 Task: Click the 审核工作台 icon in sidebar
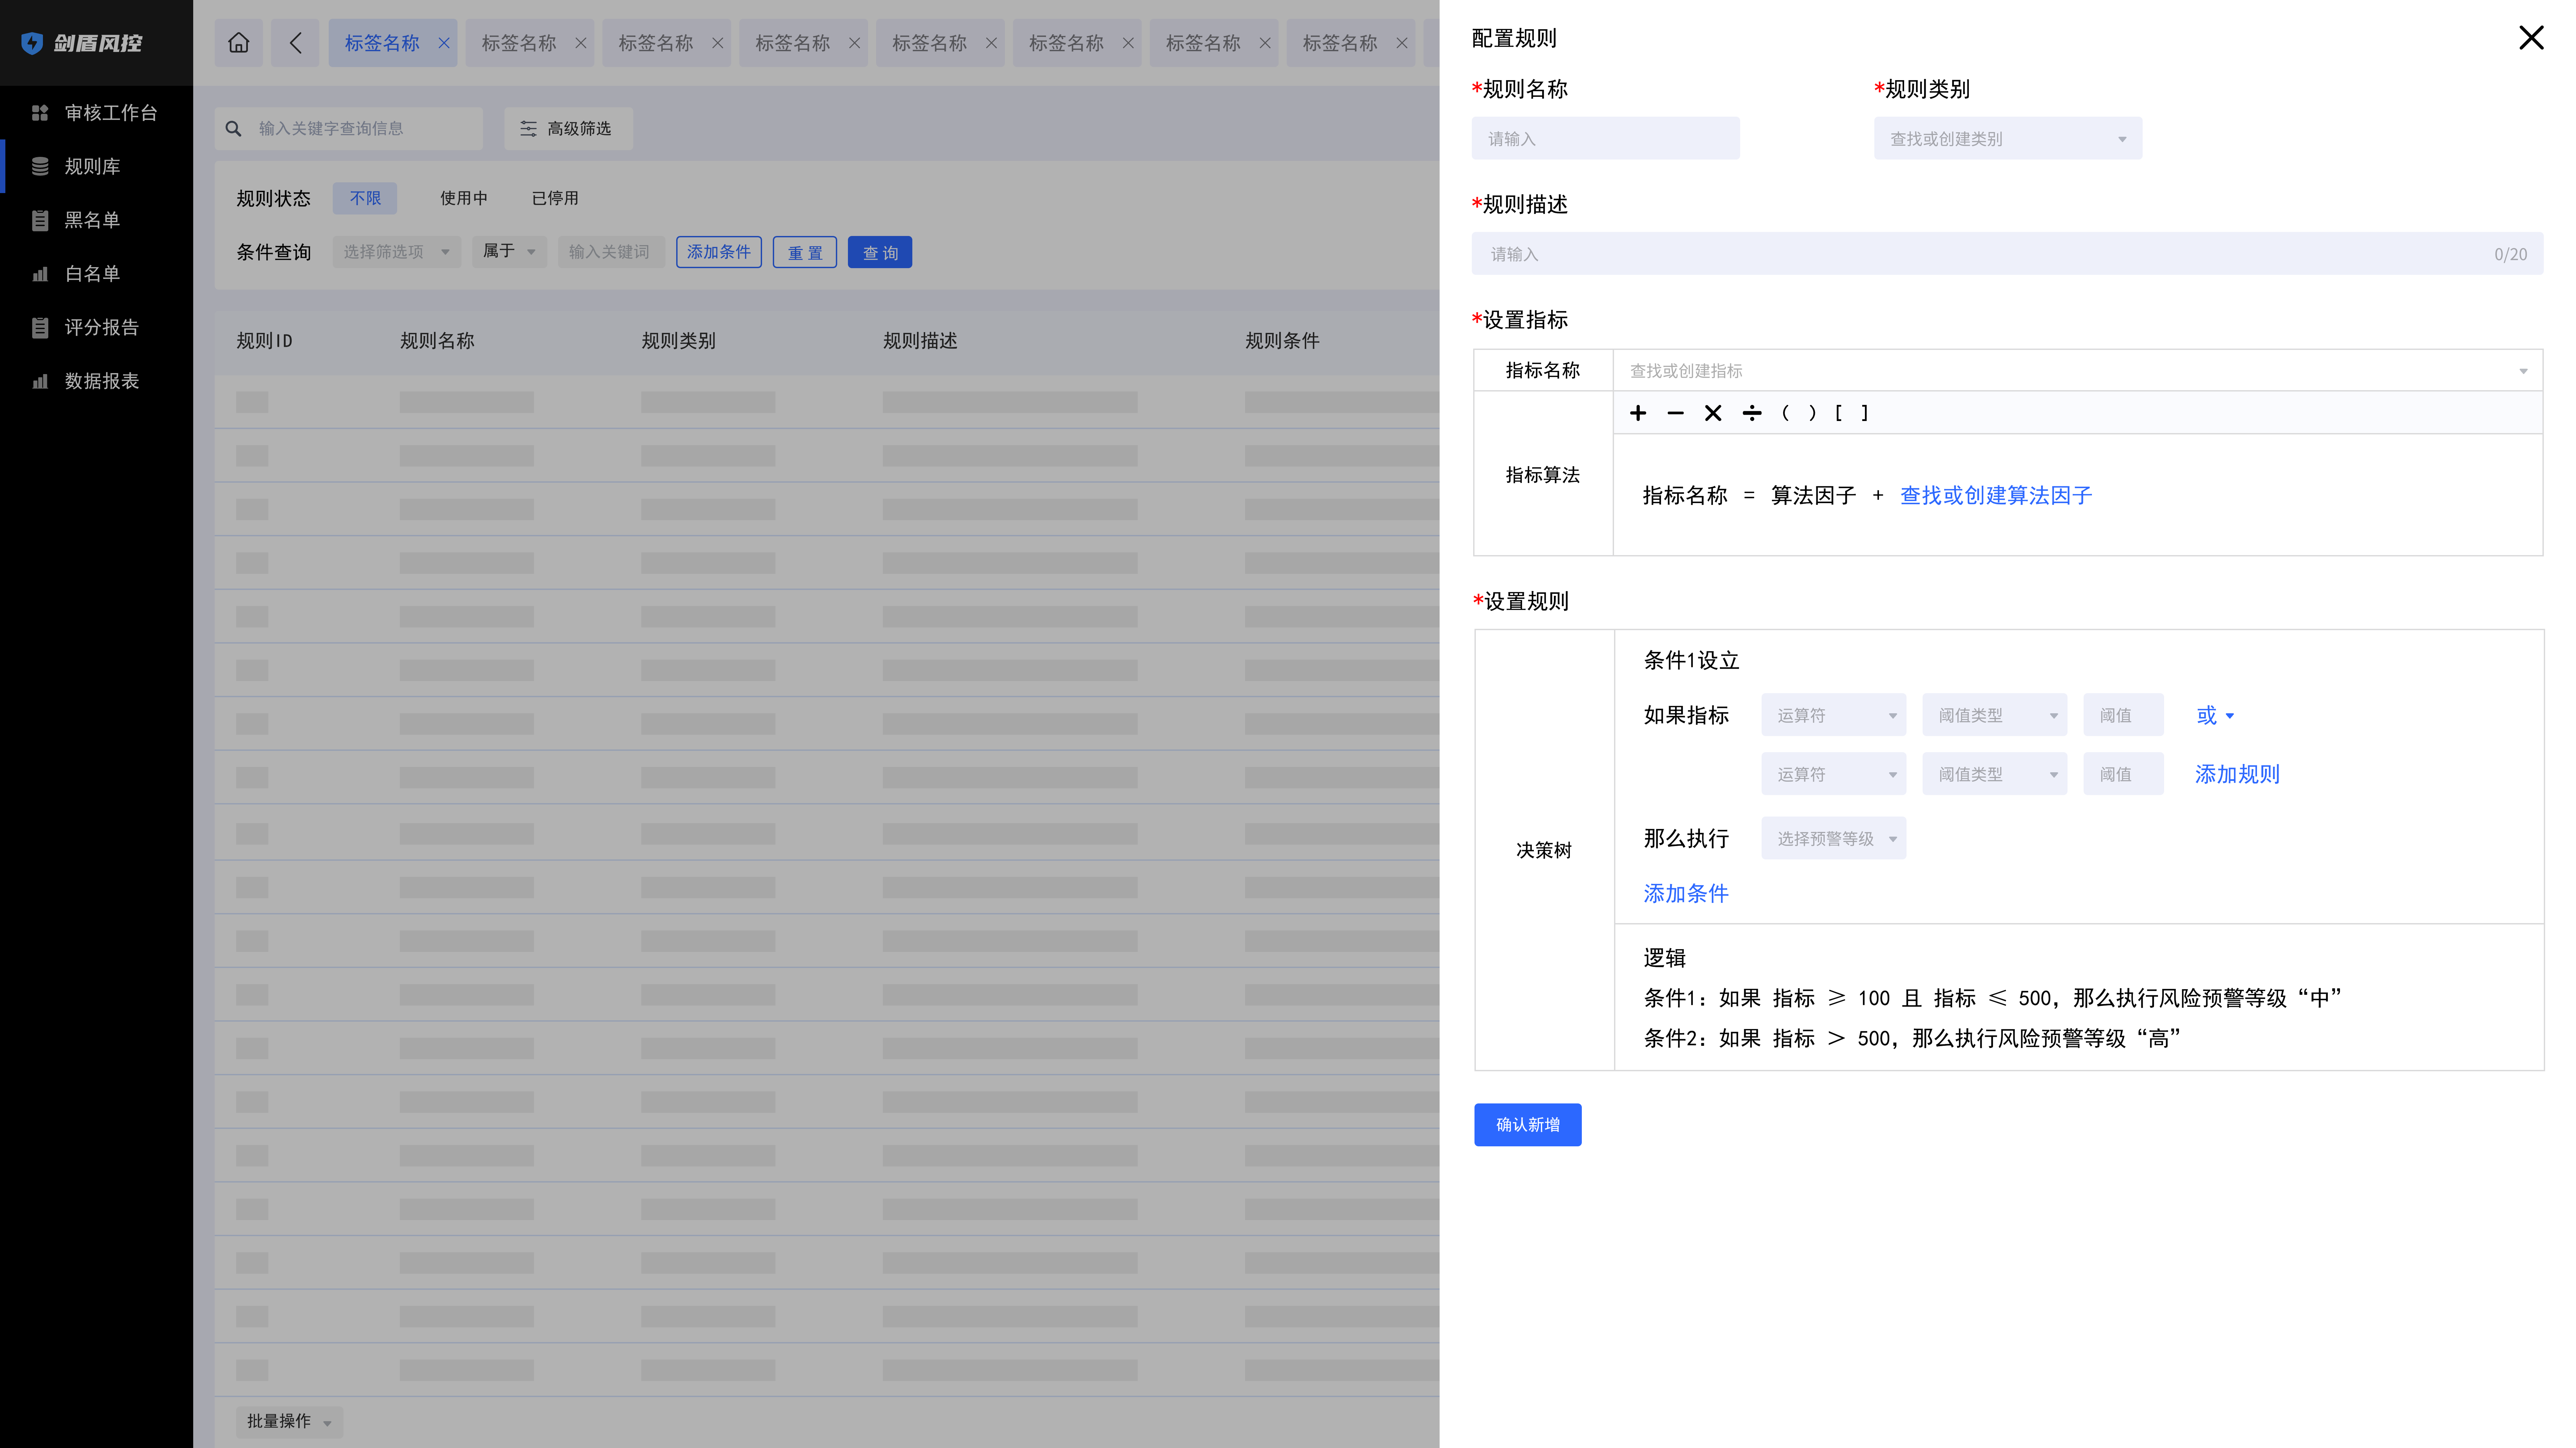coord(39,111)
